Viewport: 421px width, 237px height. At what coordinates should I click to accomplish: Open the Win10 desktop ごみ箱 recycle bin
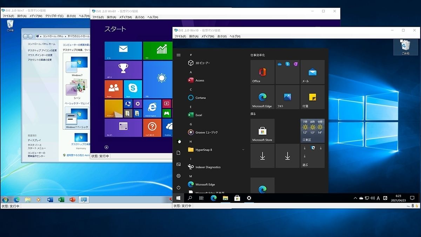tap(406, 47)
